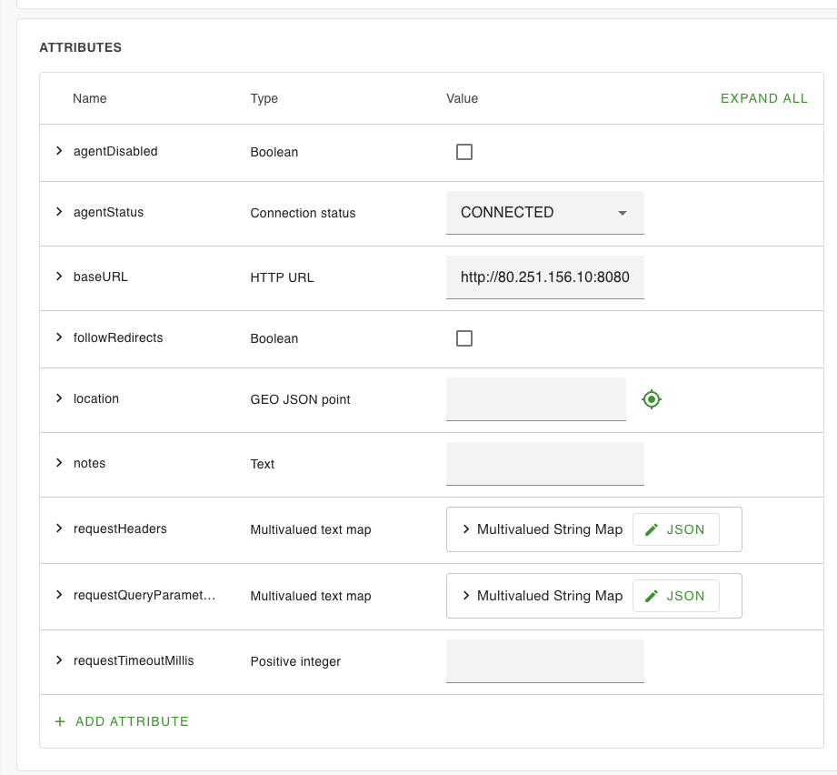The image size is (837, 775).
Task: Toggle the agentDisabled checkbox
Action: pos(464,152)
